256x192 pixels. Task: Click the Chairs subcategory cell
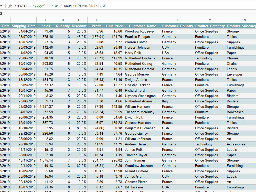(x=241, y=64)
